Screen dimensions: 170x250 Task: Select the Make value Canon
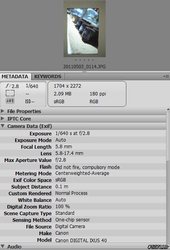[62, 233]
